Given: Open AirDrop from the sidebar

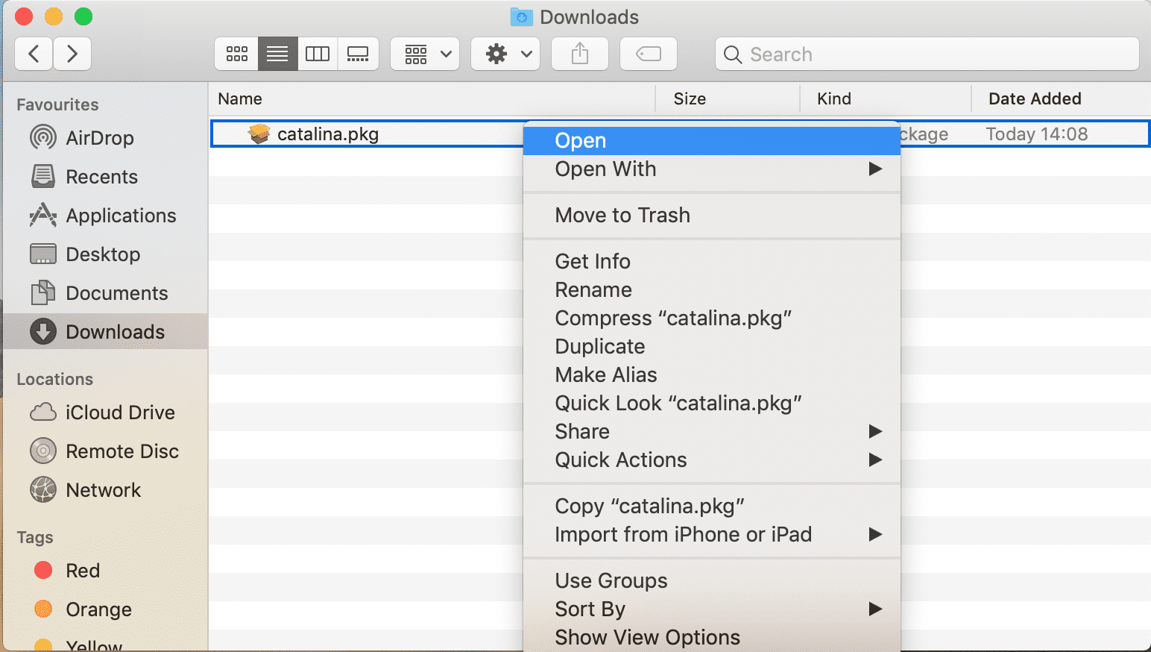Looking at the screenshot, I should point(99,138).
